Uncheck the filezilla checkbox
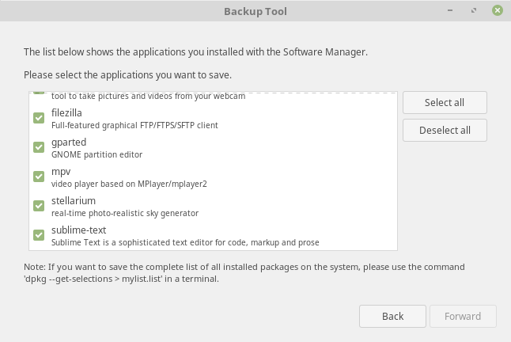The width and height of the screenshot is (511, 342). coord(39,118)
